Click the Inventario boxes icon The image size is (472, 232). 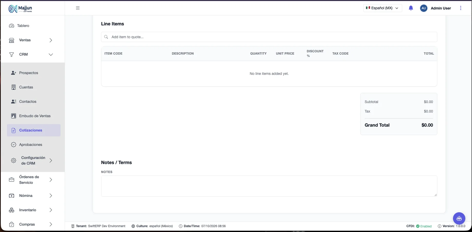pos(12,210)
